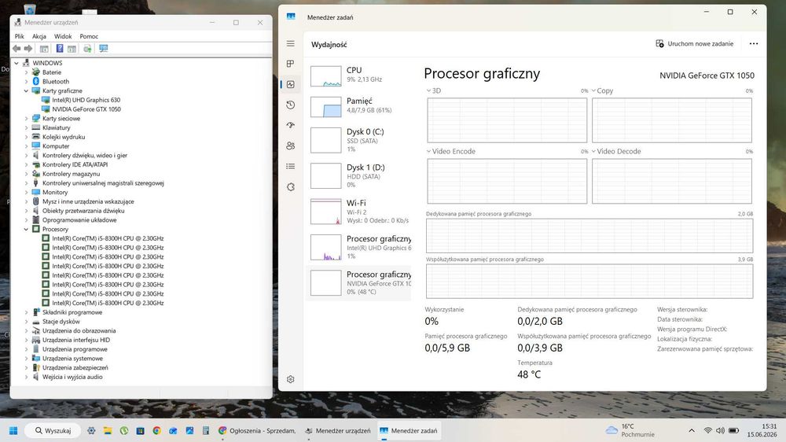786x442 pixels.
Task: Collapse the Karty graficzne tree node
Action: point(26,90)
